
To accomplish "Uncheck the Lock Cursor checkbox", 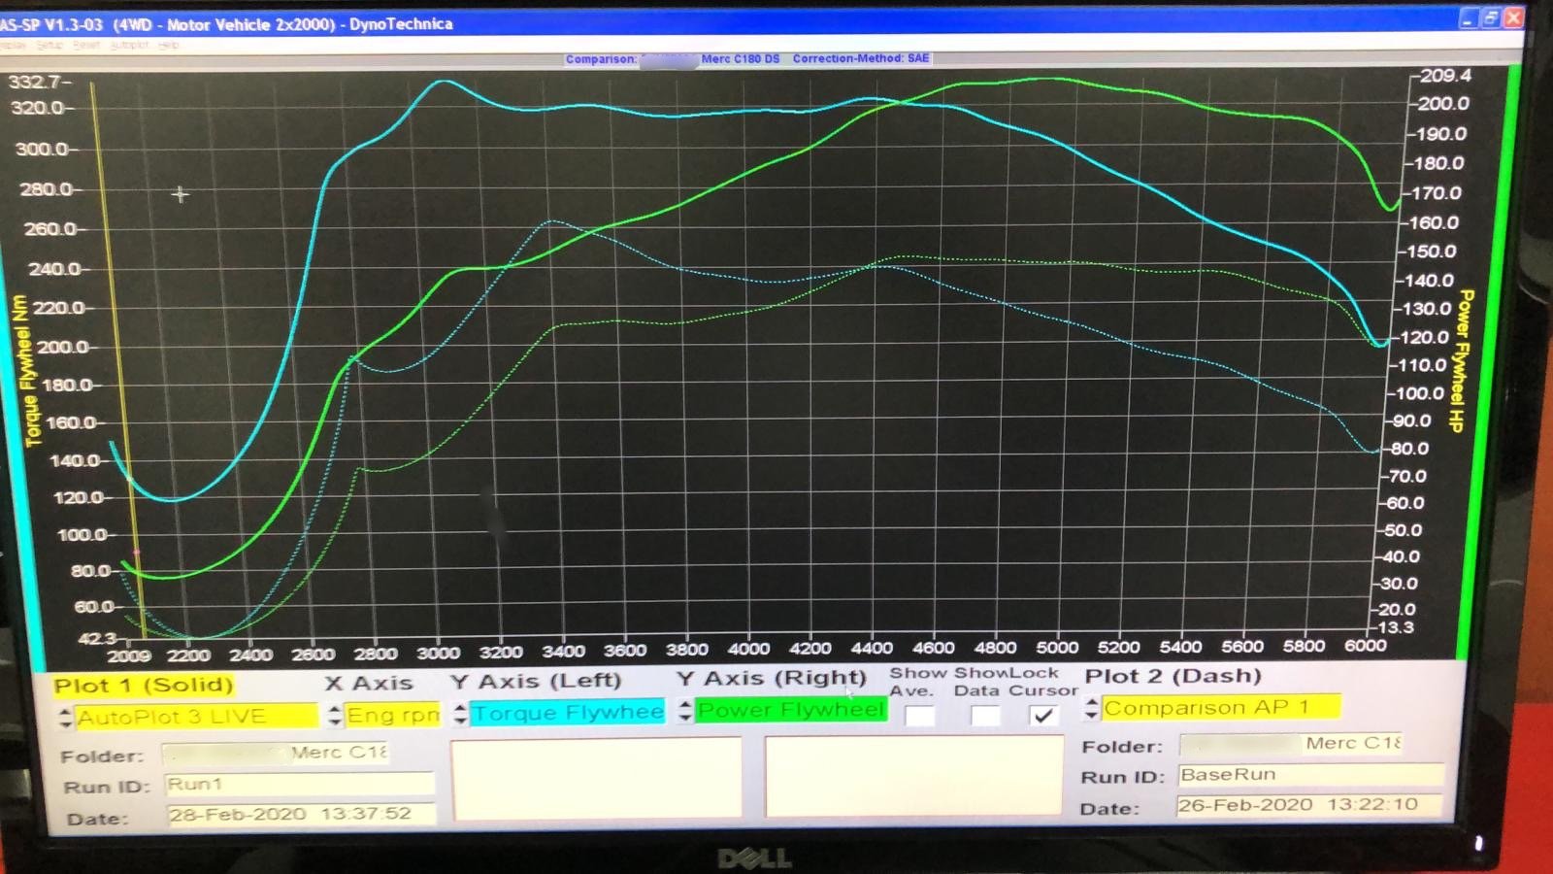I will (x=1043, y=716).
